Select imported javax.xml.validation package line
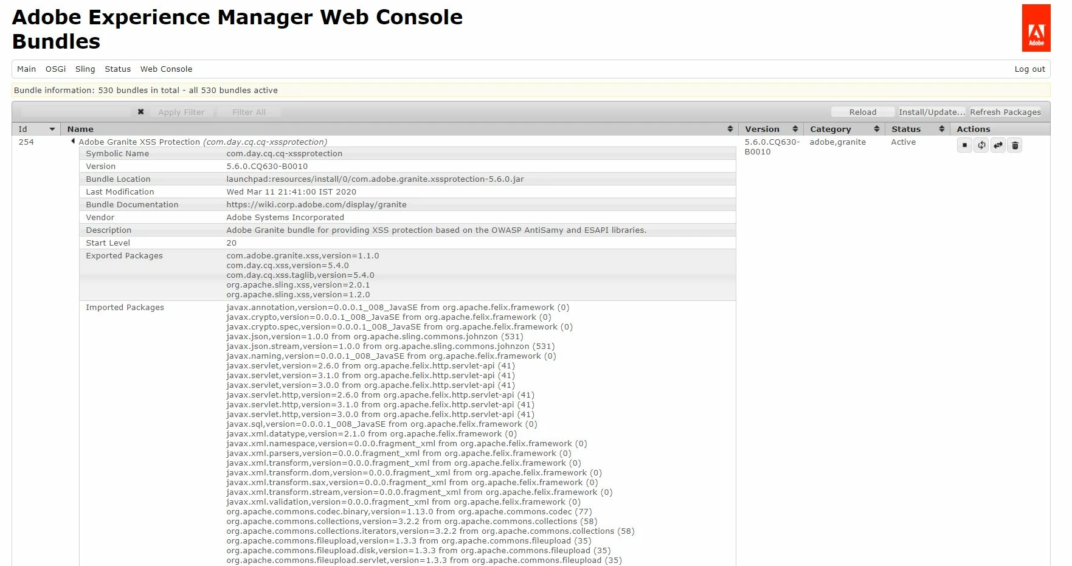The image size is (1072, 566). pyautogui.click(x=404, y=502)
